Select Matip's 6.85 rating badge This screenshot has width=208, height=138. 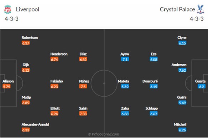pyautogui.click(x=26, y=103)
